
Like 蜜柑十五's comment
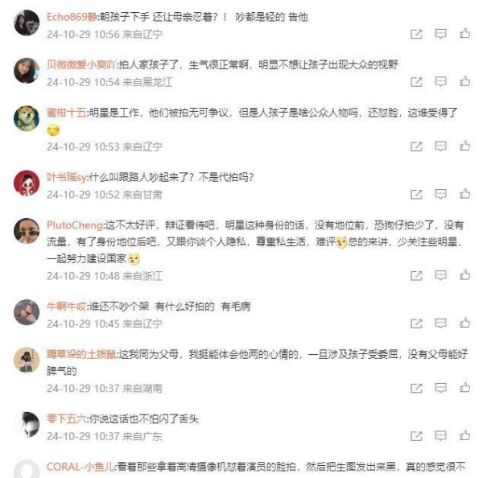[464, 146]
